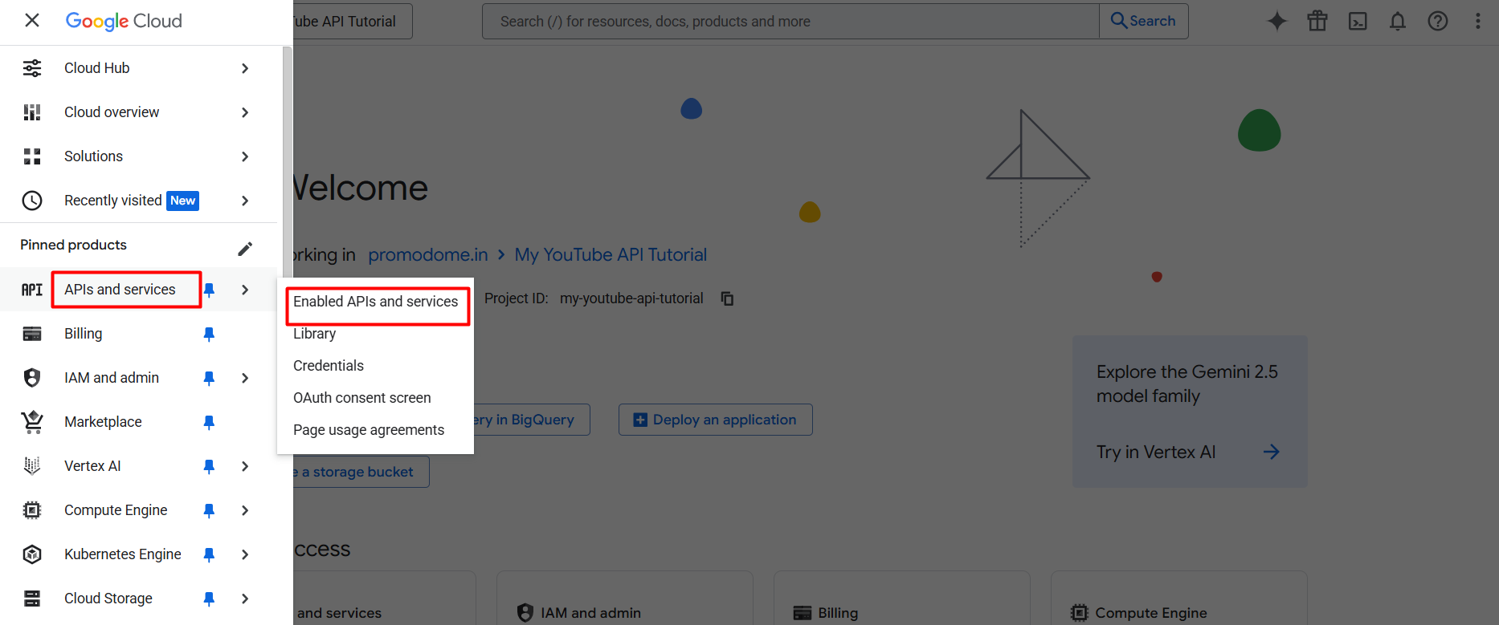Expand the Recently visited submenu arrow
The width and height of the screenshot is (1499, 625).
click(245, 201)
